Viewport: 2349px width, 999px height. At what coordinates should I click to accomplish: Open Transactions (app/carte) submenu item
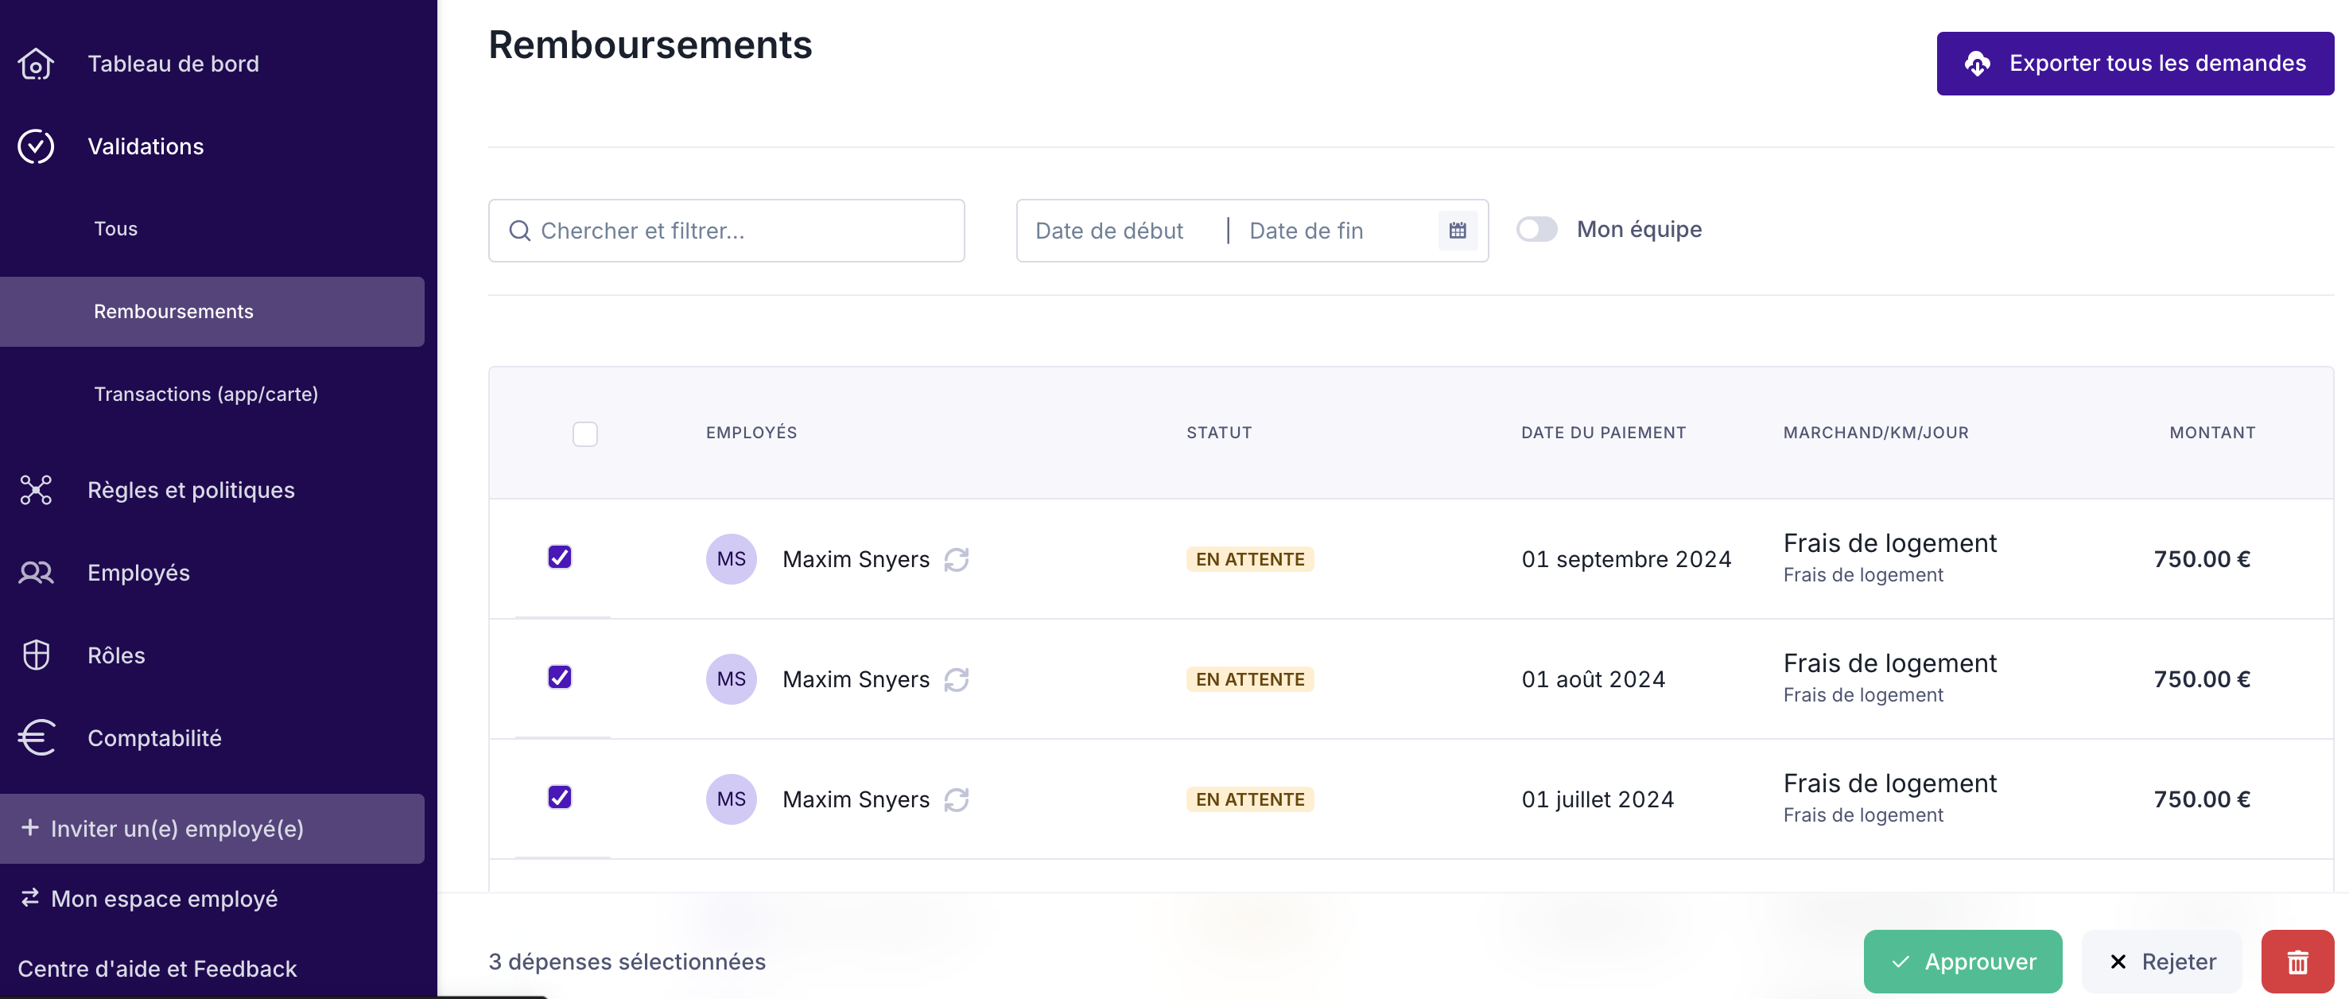(x=205, y=395)
